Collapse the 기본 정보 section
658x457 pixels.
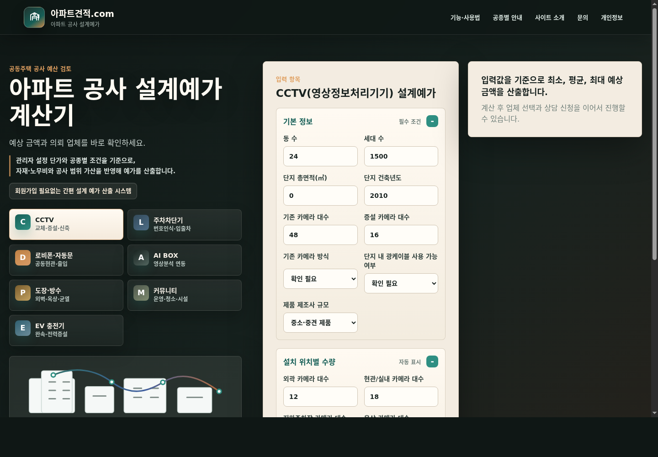pos(432,121)
